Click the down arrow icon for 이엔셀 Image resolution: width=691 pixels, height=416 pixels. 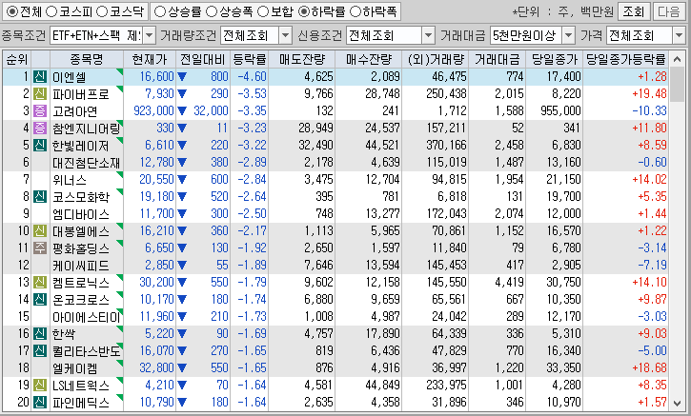pyautogui.click(x=182, y=77)
